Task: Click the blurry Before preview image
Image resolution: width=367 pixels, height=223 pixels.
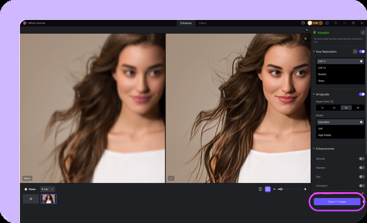Action: [x=92, y=108]
